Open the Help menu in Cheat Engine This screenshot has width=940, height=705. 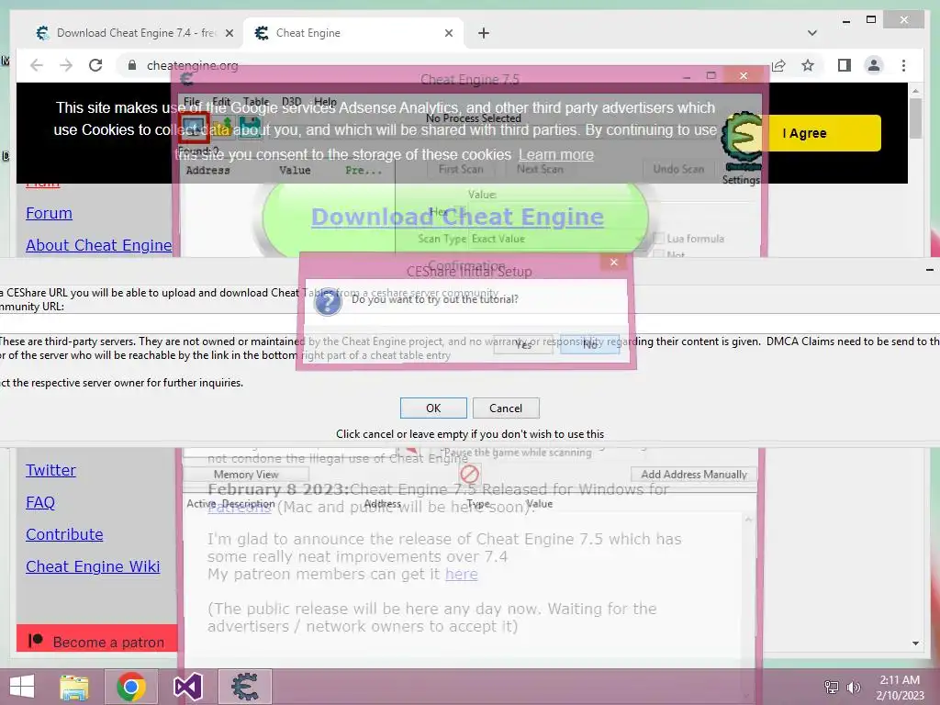coord(325,101)
